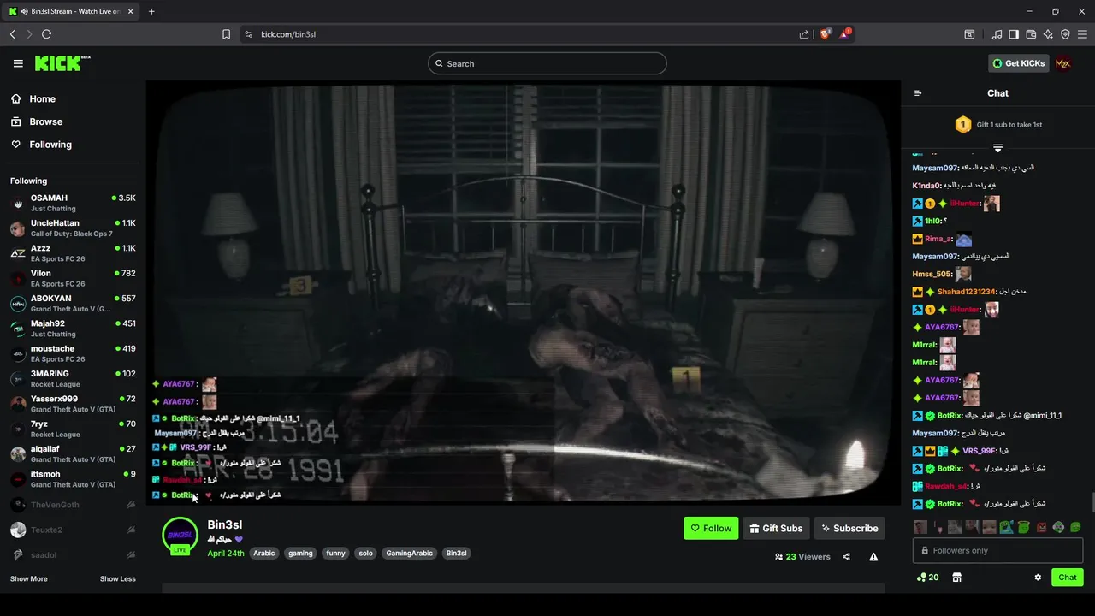Open the browser share icon
Screen dimensions: 1095x616
[x=804, y=34]
